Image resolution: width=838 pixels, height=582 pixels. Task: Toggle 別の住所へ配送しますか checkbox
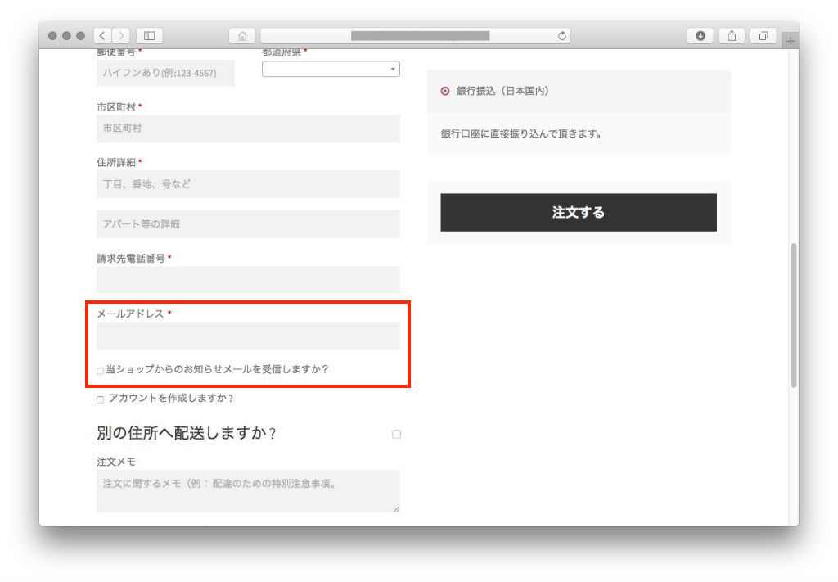point(396,435)
